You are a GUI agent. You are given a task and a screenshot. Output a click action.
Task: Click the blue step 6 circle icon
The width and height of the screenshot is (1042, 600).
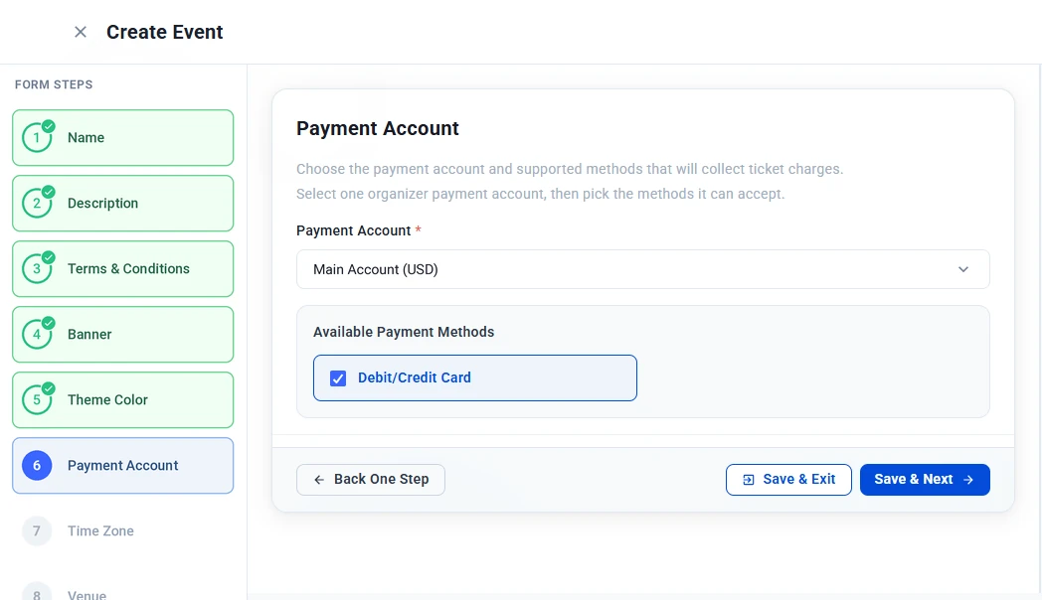(x=37, y=465)
